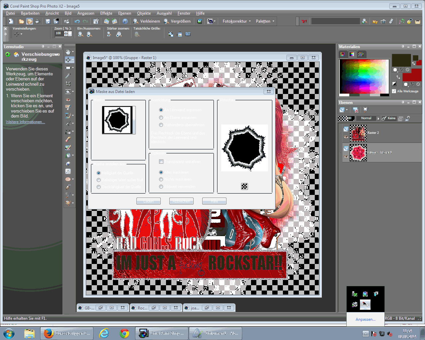This screenshot has height=340, width=425.
Task: Open the Effekte menu
Action: tap(106, 13)
